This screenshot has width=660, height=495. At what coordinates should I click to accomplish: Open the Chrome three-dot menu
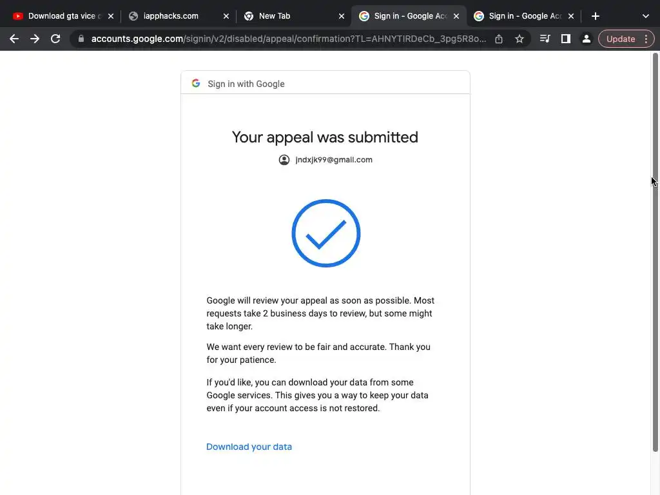pyautogui.click(x=646, y=39)
